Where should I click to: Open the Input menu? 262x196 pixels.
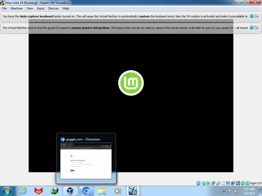41,8
